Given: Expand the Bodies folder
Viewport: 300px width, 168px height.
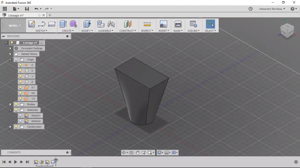Looking at the screenshot, I should (x=10, y=104).
